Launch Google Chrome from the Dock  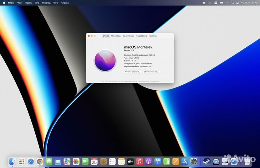pos(40,161)
